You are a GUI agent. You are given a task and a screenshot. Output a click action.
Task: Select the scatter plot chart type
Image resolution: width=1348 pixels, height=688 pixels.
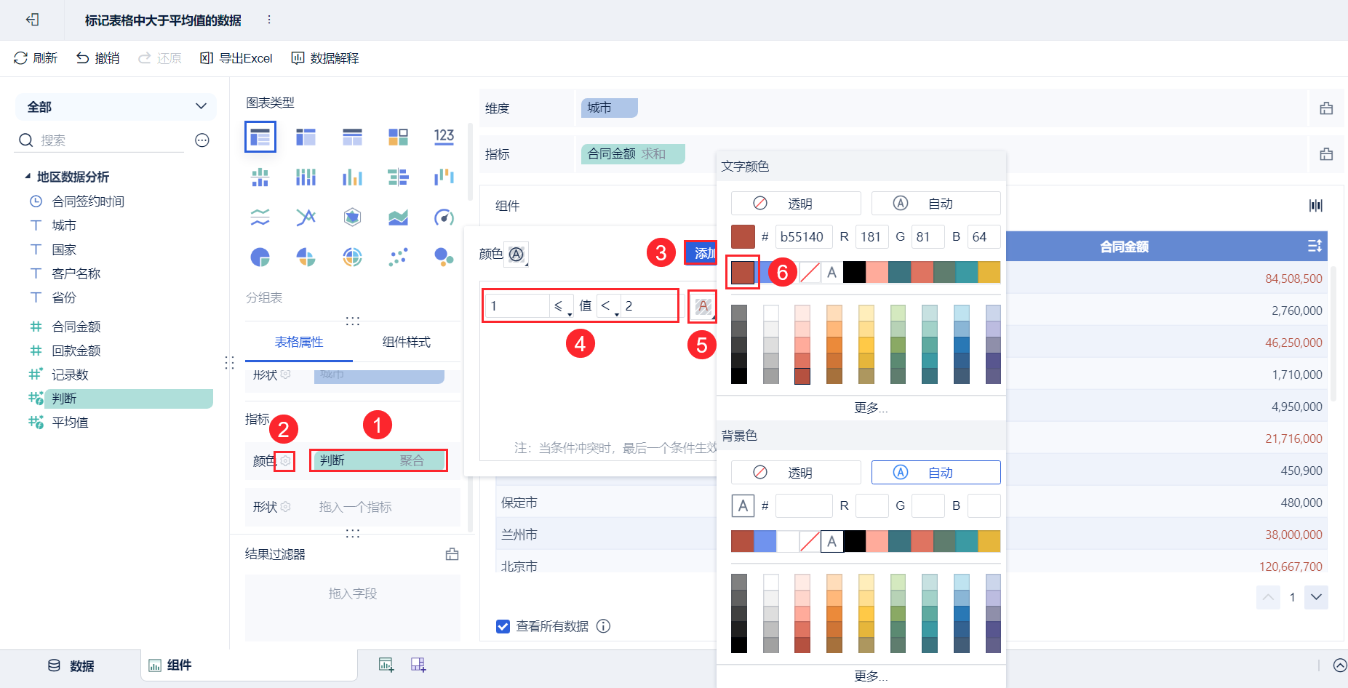pyautogui.click(x=398, y=257)
